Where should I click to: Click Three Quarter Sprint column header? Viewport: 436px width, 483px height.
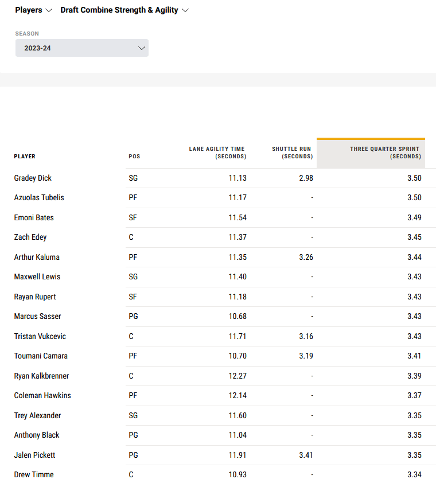click(385, 153)
